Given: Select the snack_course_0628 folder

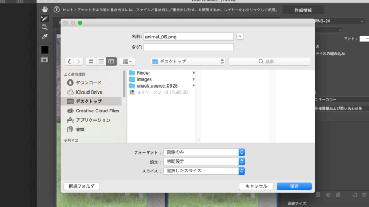Looking at the screenshot, I should 162,86.
